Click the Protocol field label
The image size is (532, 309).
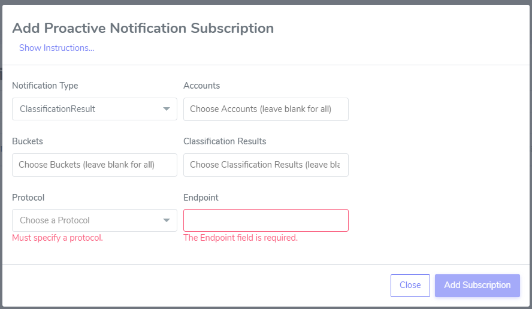(28, 198)
